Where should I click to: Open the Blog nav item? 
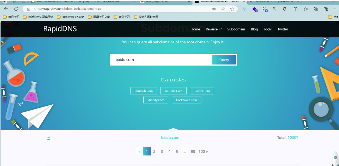pos(254,29)
